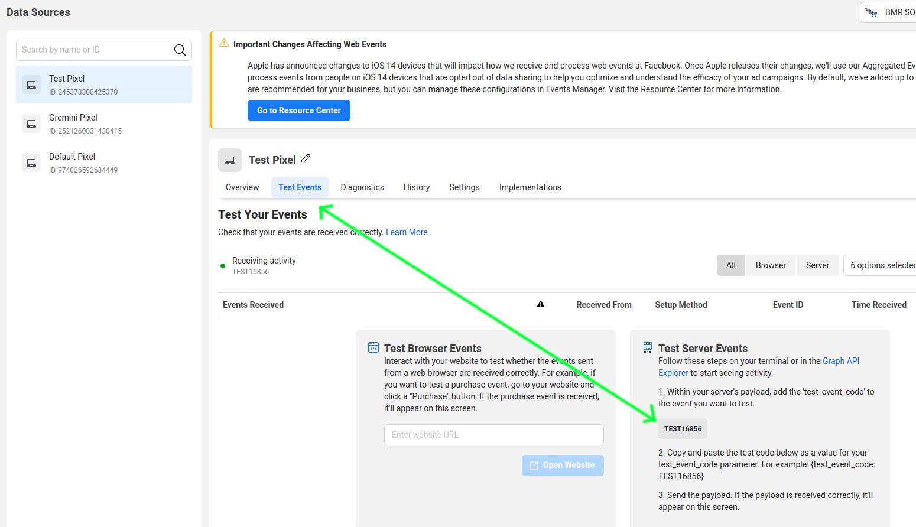Focus the Enter website URL field
The height and width of the screenshot is (527, 916).
click(x=494, y=435)
